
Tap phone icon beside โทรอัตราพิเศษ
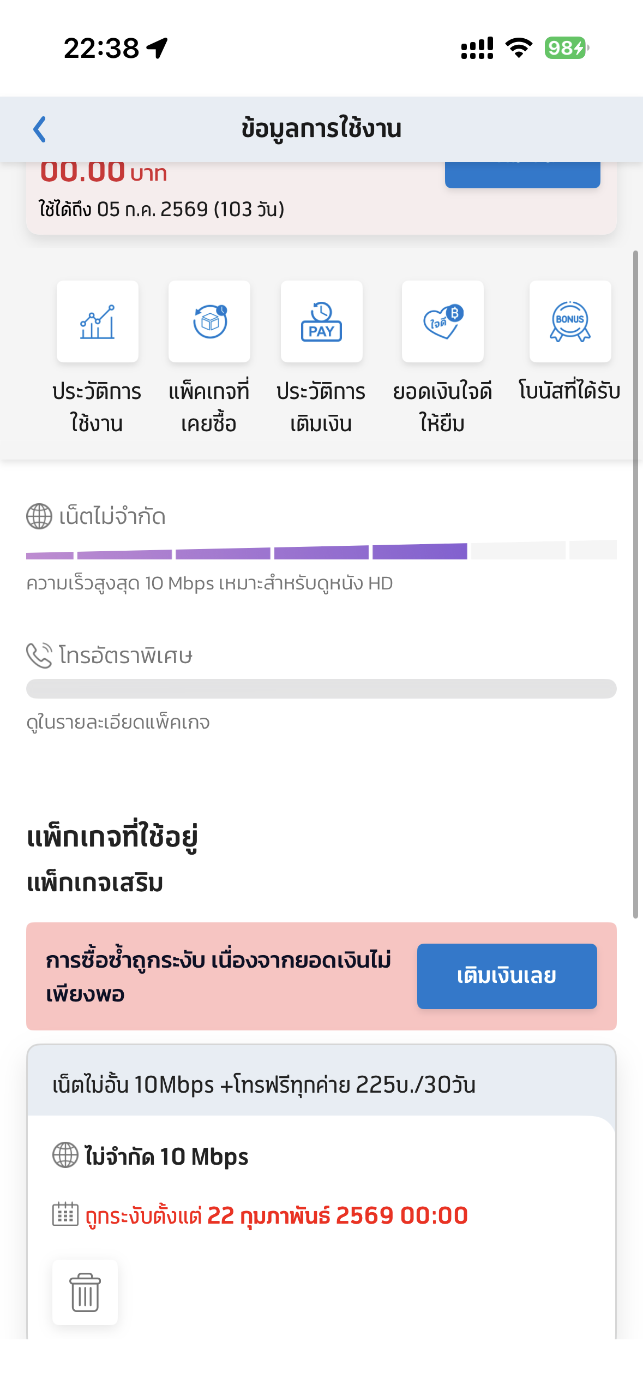tap(39, 655)
